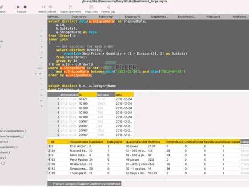
Task: Open the table ending 'Territory_1' in sidebar
Action: coord(9,147)
